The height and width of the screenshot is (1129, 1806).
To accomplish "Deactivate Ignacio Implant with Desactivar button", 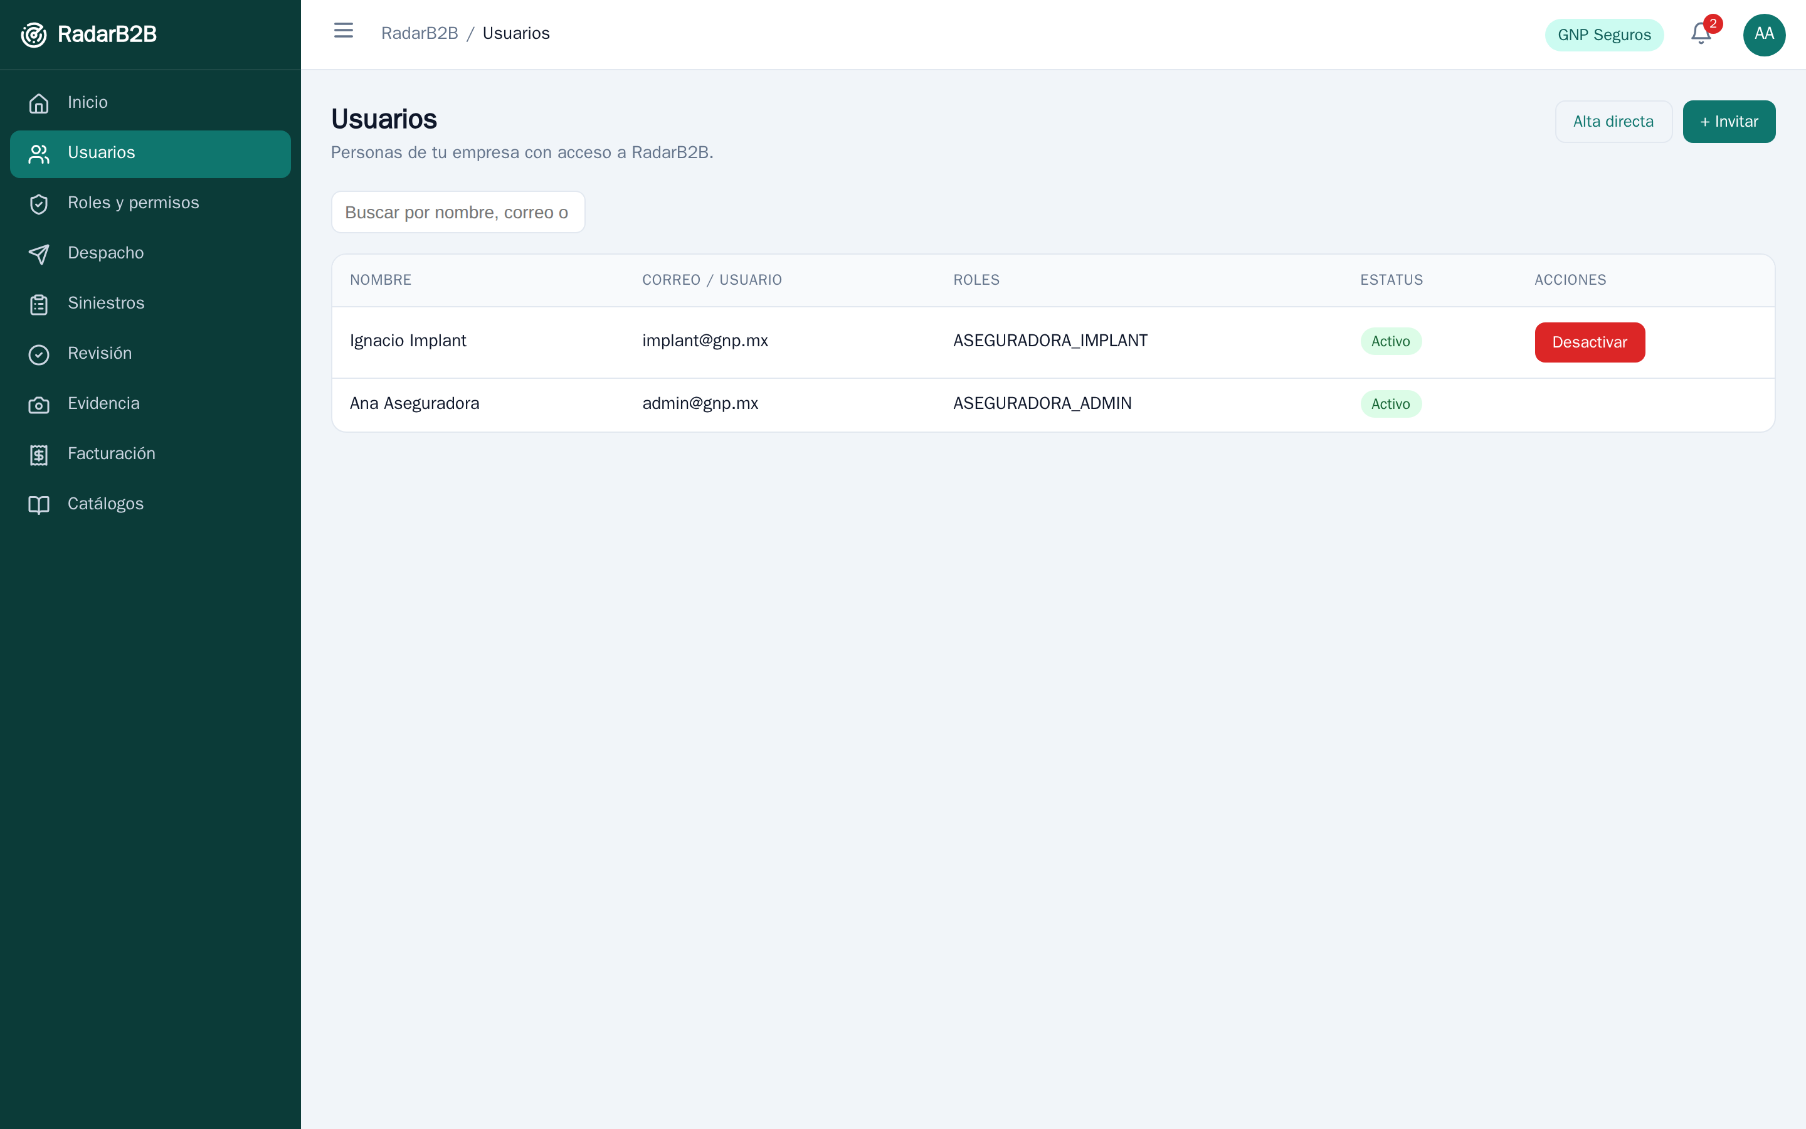I will pos(1590,342).
